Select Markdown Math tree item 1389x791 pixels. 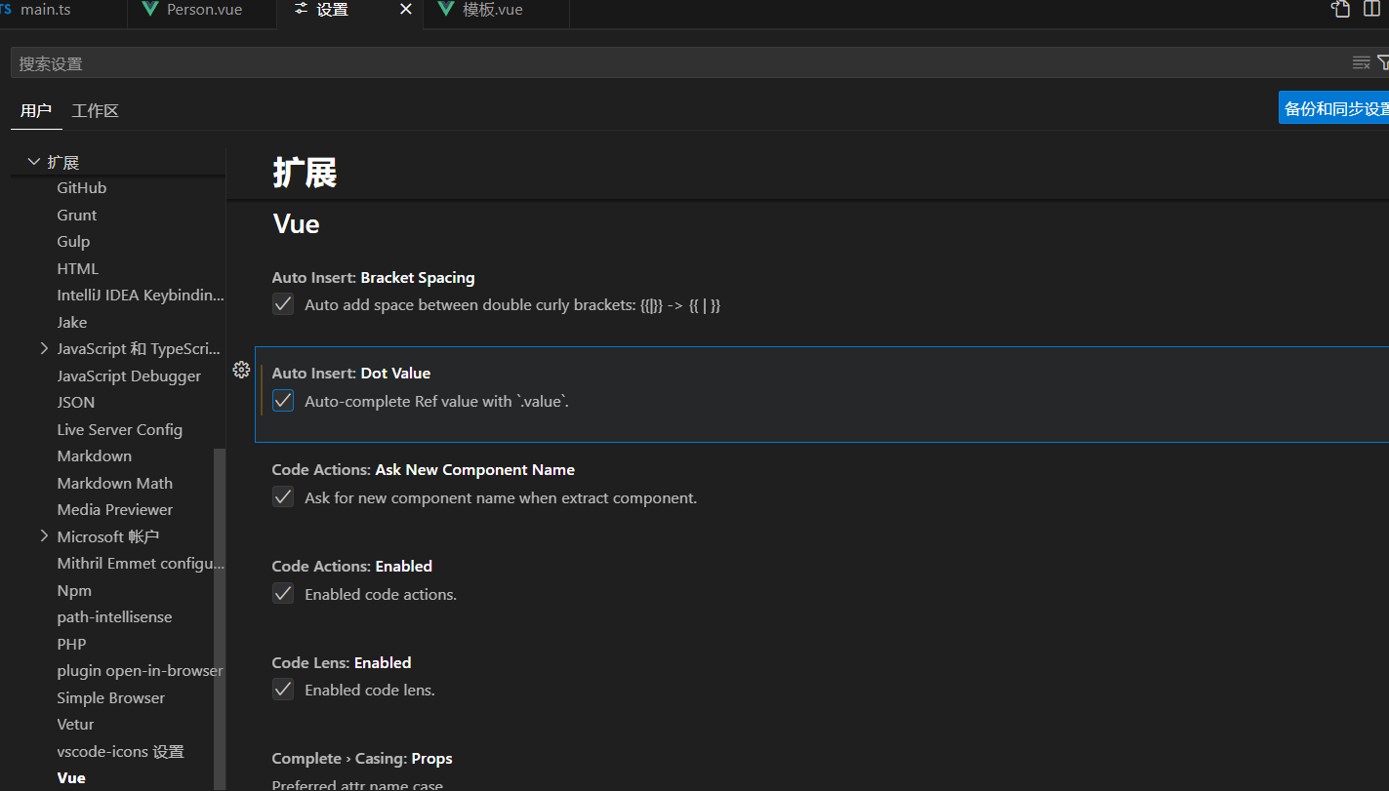tap(117, 484)
